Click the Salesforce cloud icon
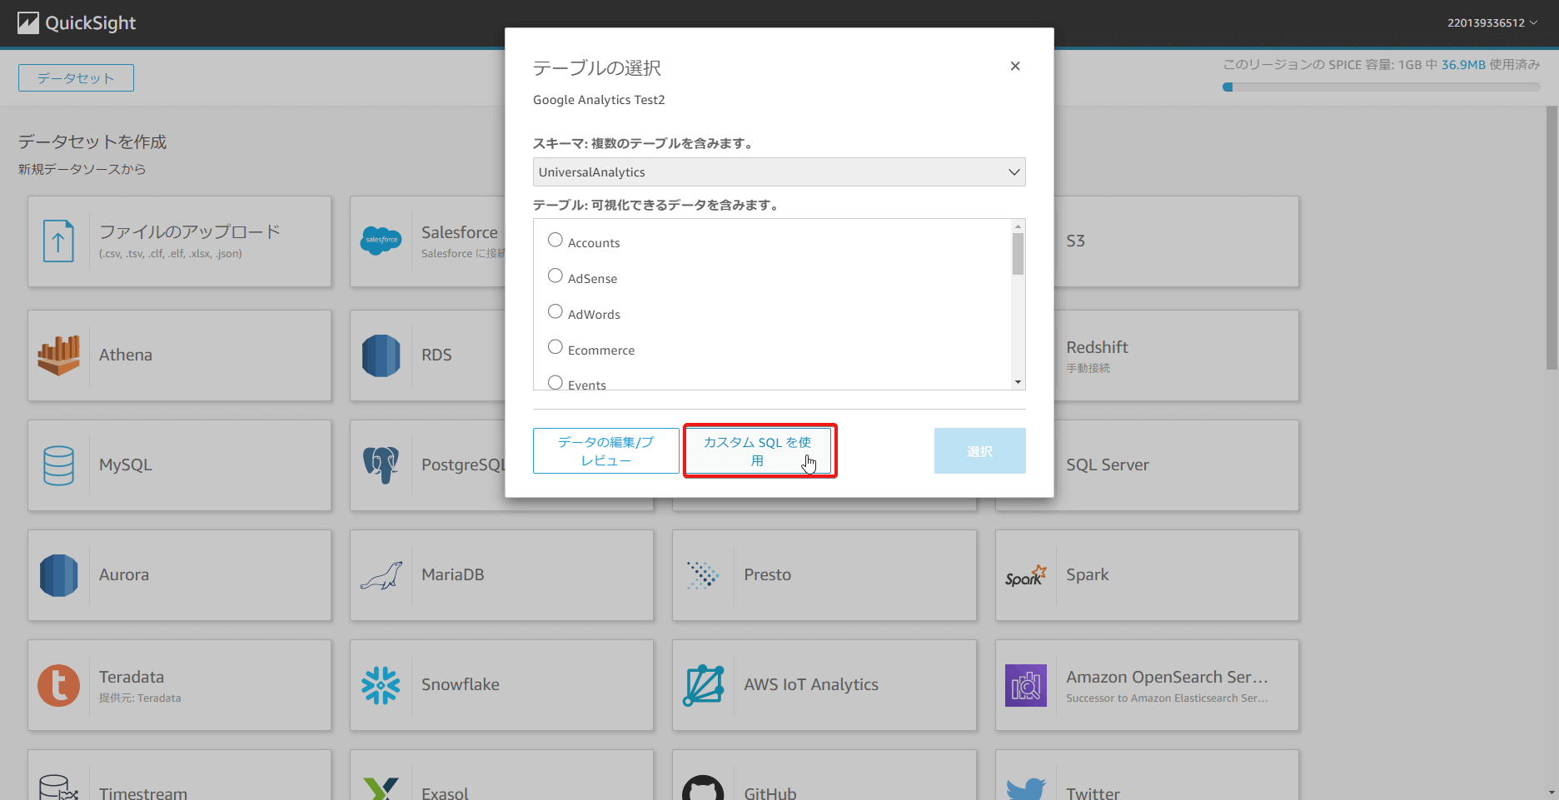Screen dimensions: 1559x800 (381, 241)
